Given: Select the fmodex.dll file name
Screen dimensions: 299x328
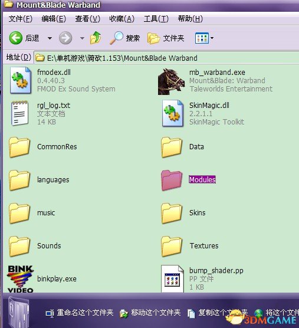Looking at the screenshot, I should 54,72.
